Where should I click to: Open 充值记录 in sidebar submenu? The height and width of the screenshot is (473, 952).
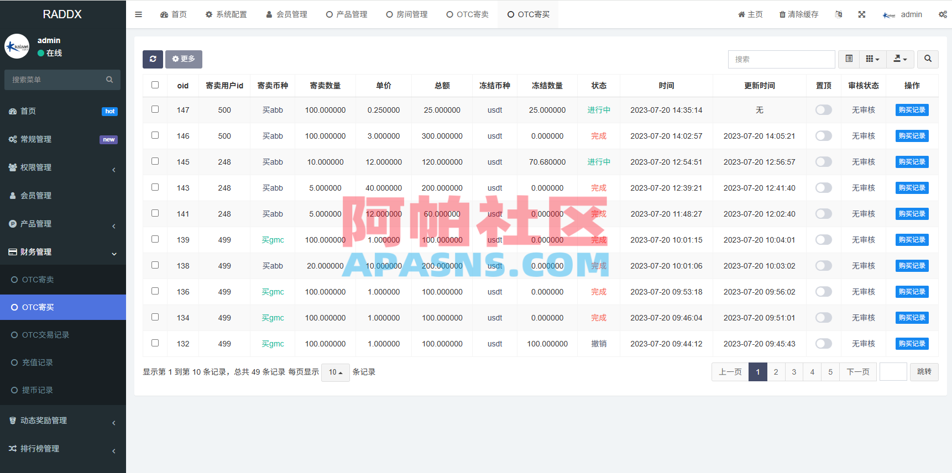tap(63, 362)
